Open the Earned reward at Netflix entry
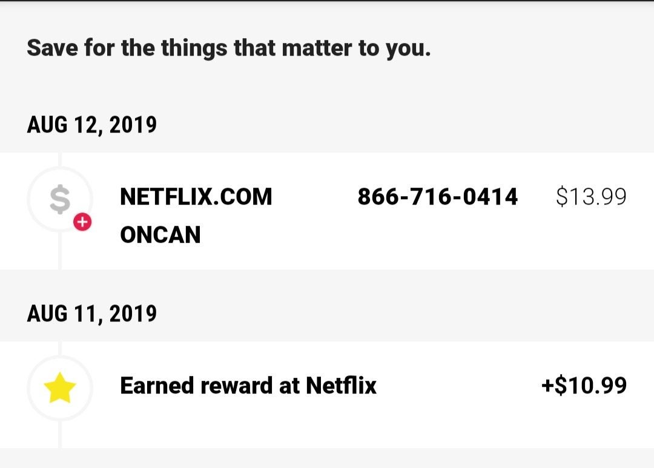This screenshot has width=654, height=468. coord(248,386)
